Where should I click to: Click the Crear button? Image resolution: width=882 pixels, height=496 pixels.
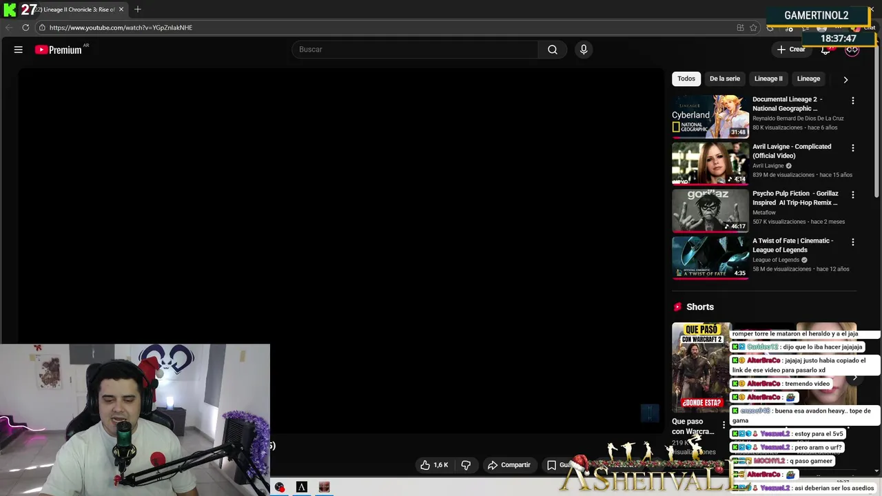pos(791,50)
